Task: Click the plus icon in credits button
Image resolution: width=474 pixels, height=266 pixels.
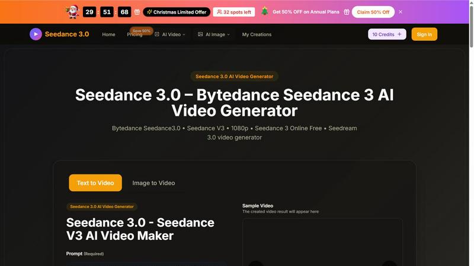Action: pos(399,34)
